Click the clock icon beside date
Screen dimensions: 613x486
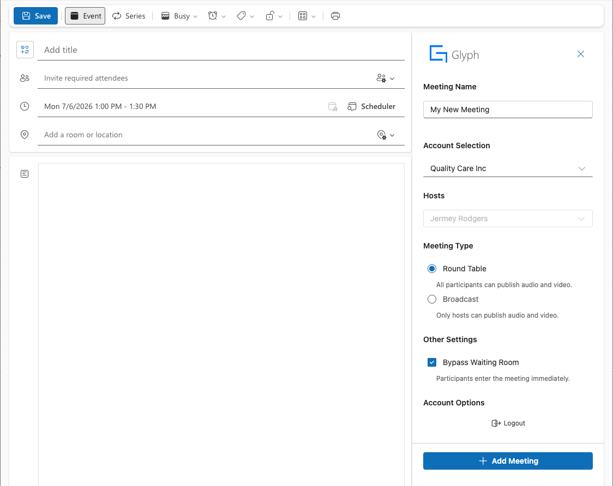click(x=25, y=106)
